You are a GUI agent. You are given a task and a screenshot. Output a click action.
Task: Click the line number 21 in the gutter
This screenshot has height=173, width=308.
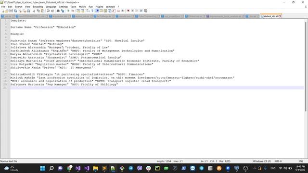pos(5,87)
